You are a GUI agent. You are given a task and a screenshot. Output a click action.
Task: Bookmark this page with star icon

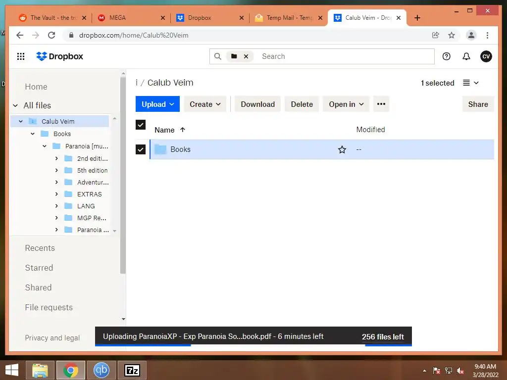(x=452, y=35)
